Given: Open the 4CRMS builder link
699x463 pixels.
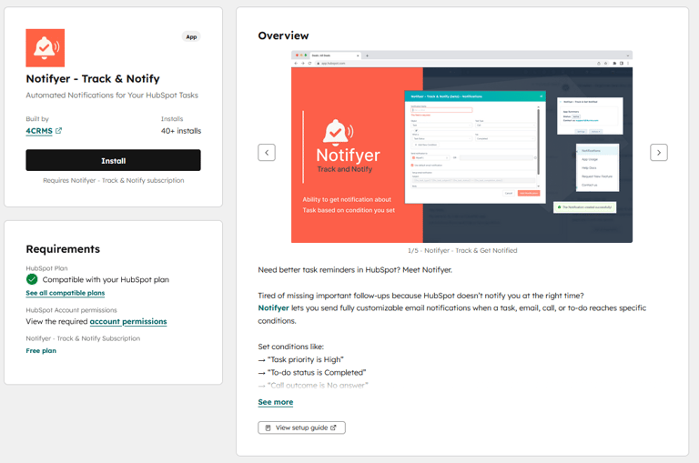Looking at the screenshot, I should pos(39,131).
